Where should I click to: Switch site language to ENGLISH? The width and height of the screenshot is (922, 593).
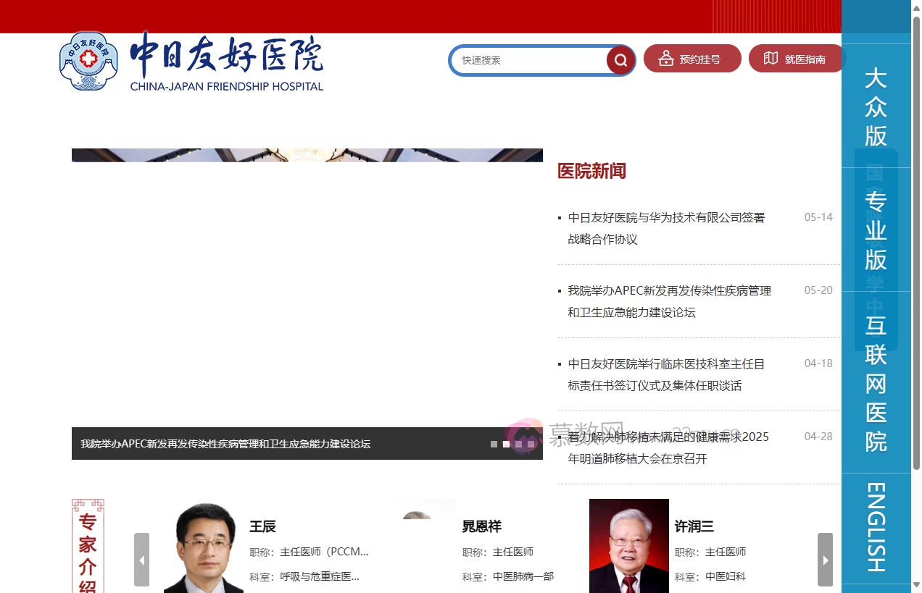pos(876,527)
